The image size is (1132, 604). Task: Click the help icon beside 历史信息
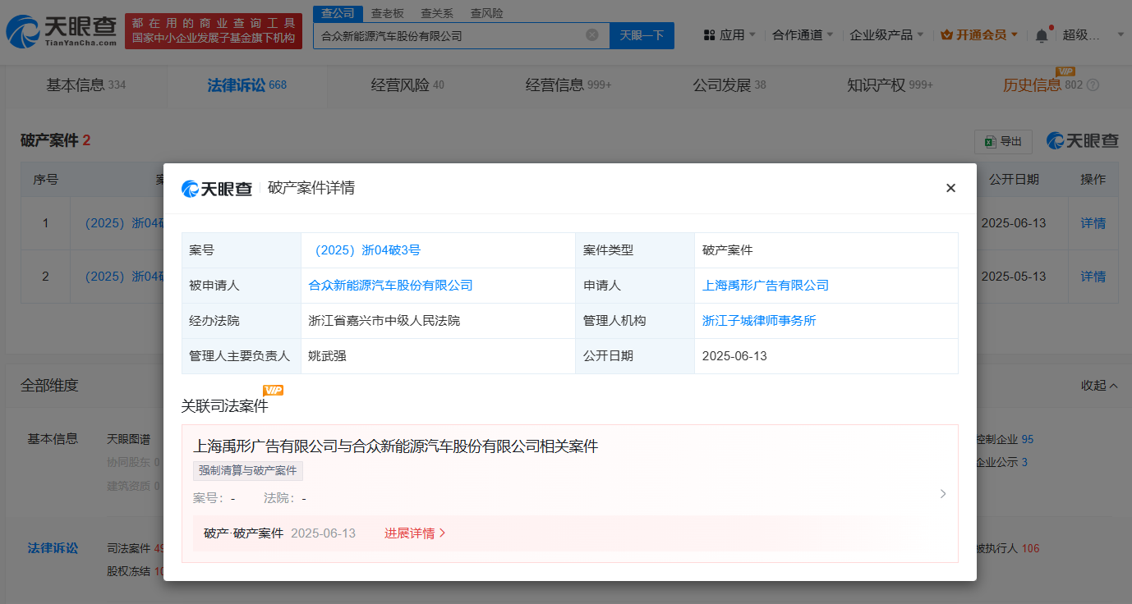[x=1093, y=85]
